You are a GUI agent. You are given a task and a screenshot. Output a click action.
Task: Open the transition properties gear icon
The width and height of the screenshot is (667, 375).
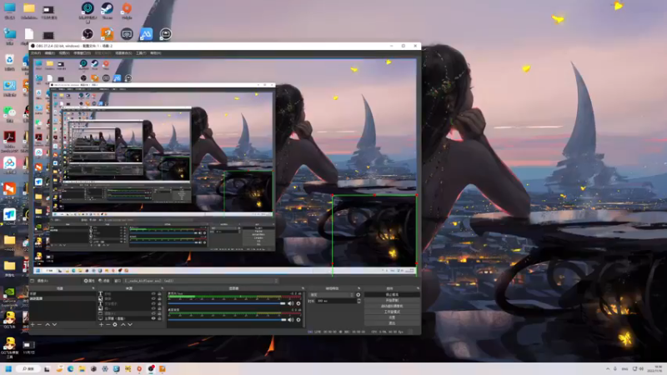pos(359,295)
